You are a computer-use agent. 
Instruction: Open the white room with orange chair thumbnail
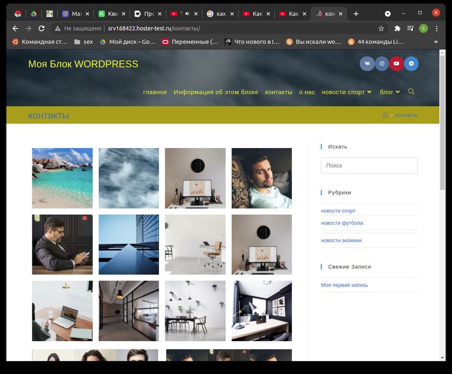[x=195, y=245]
